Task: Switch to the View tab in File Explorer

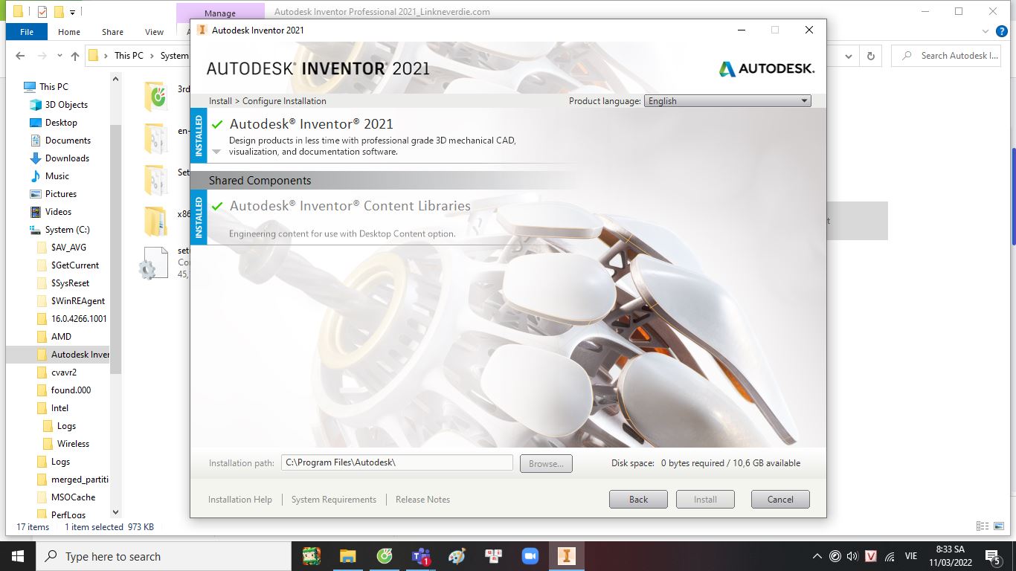Action: coord(154,32)
